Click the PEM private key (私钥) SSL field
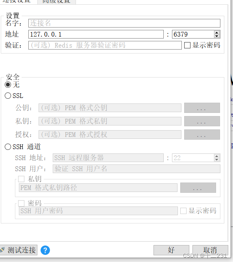Viewport: 233px width, 262px height. (110, 121)
